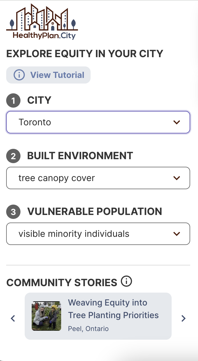Click the chevron in Built Environment selector
The height and width of the screenshot is (361, 198).
(176, 178)
